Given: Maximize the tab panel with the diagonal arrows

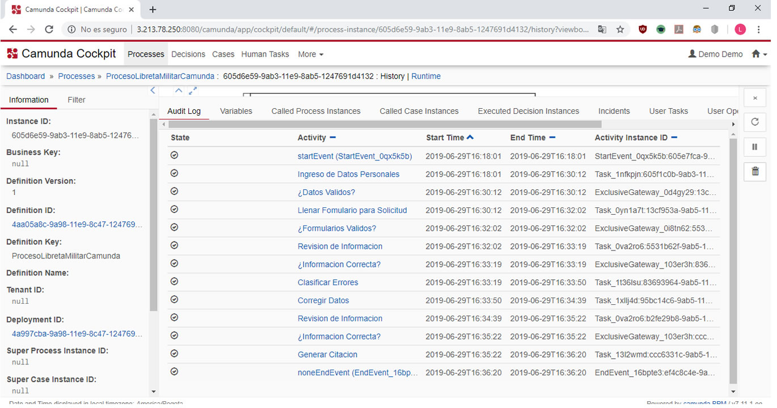Looking at the screenshot, I should (x=193, y=91).
